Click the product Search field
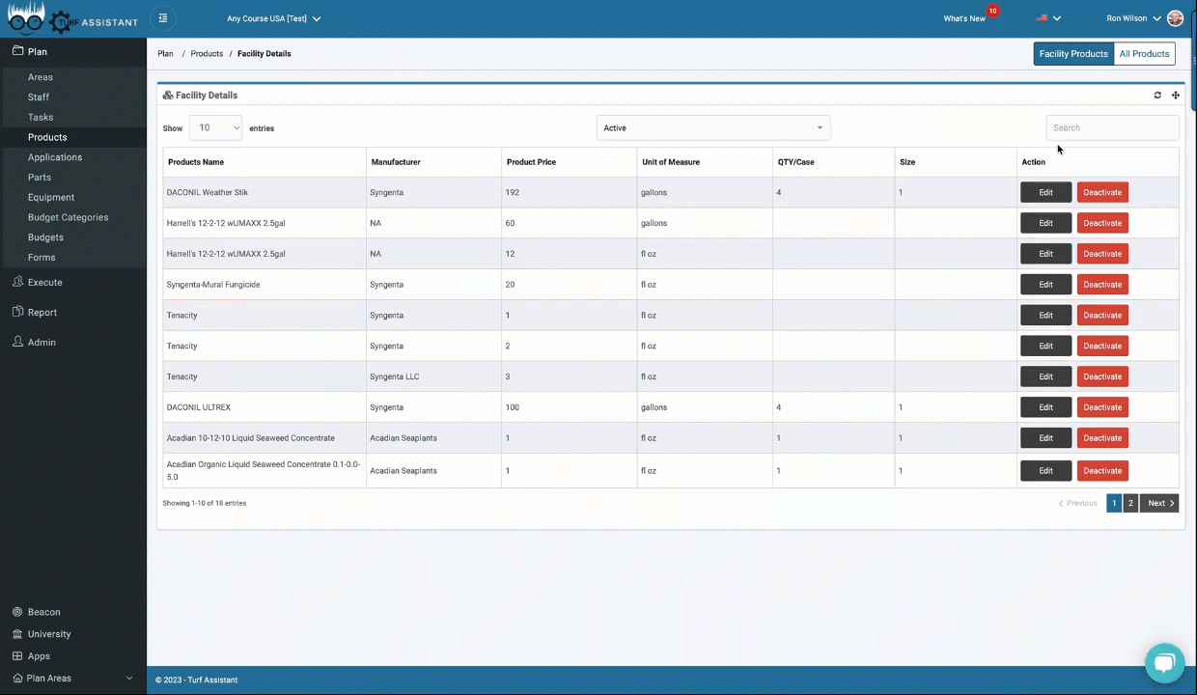The height and width of the screenshot is (695, 1197). coord(1112,127)
